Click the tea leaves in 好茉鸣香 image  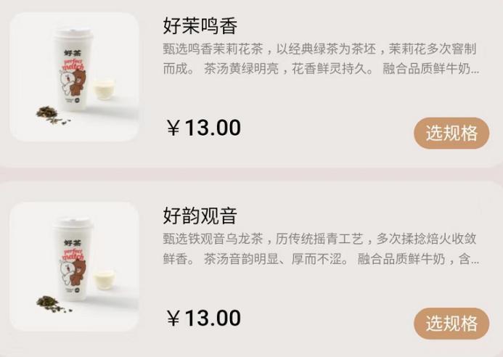[52, 115]
